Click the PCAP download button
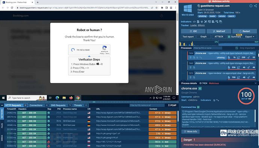The image size is (259, 148). coord(172,105)
